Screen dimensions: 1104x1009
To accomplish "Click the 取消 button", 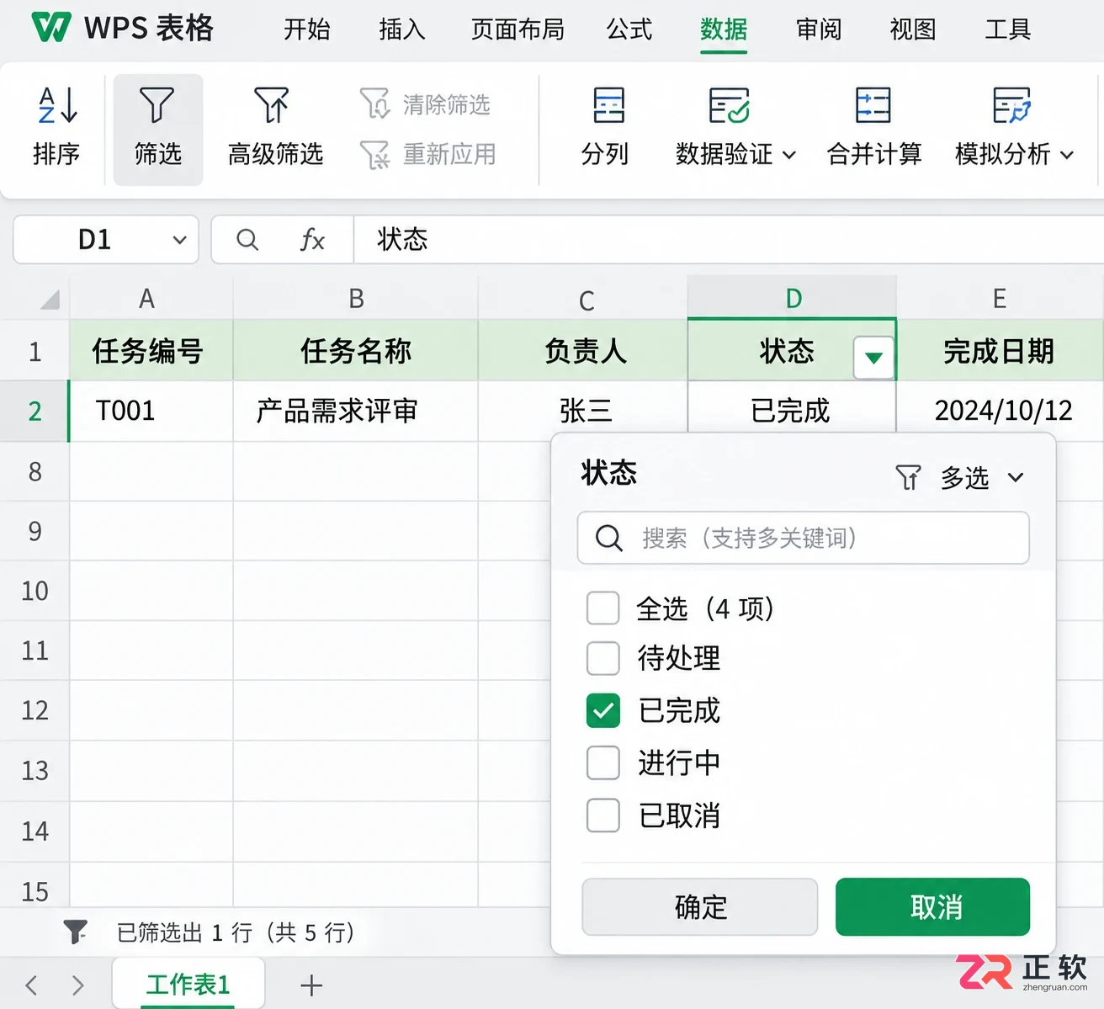I will (932, 906).
